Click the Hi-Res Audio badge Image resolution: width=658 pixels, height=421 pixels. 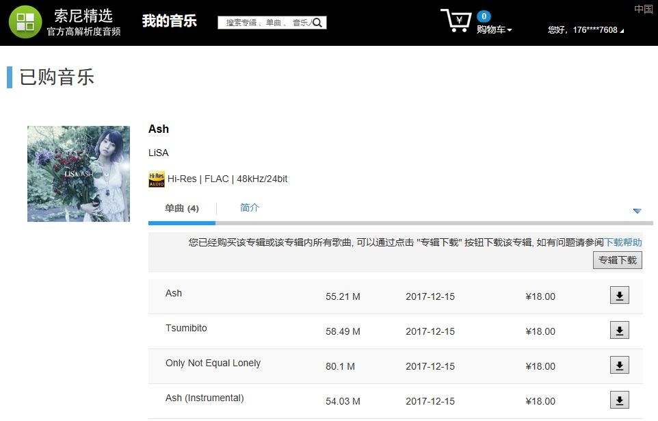click(x=157, y=179)
